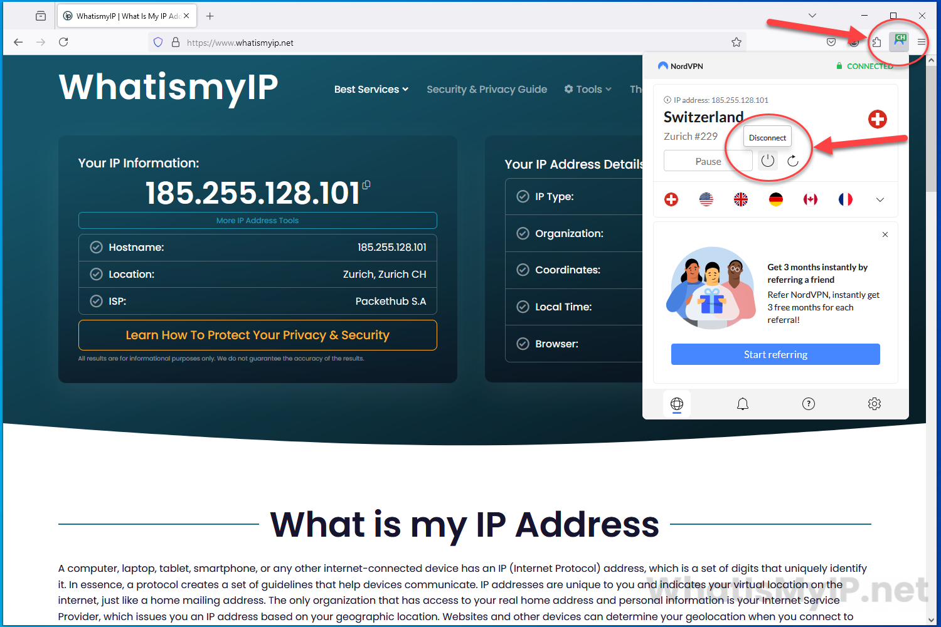Image resolution: width=941 pixels, height=627 pixels.
Task: Go forward to the next page
Action: click(41, 42)
